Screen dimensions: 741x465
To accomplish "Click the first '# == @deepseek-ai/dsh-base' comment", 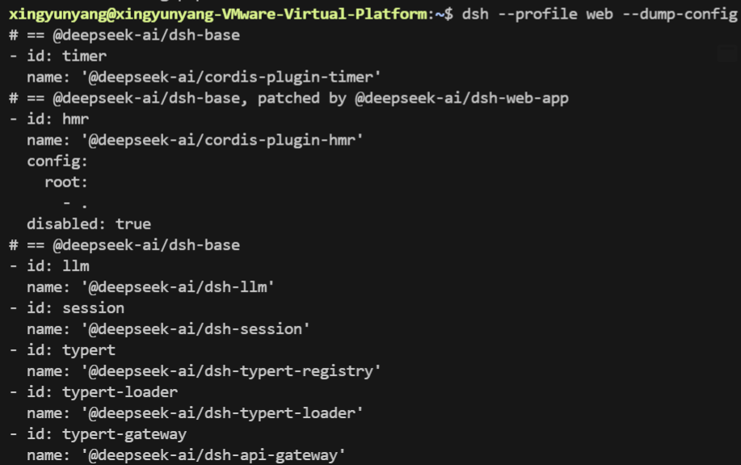I will 124,35.
